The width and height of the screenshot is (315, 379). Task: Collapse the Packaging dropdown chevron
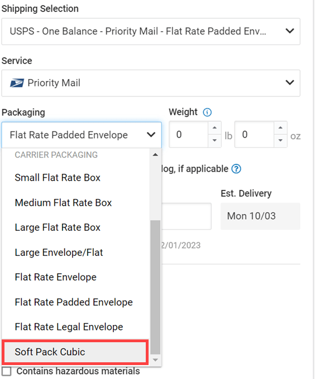coord(151,135)
